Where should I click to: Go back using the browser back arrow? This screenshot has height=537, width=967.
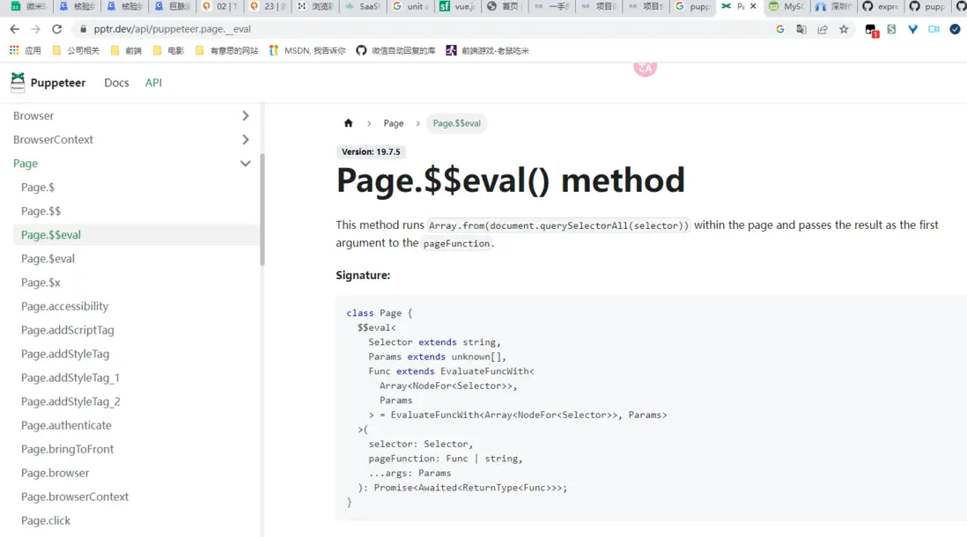(x=15, y=29)
